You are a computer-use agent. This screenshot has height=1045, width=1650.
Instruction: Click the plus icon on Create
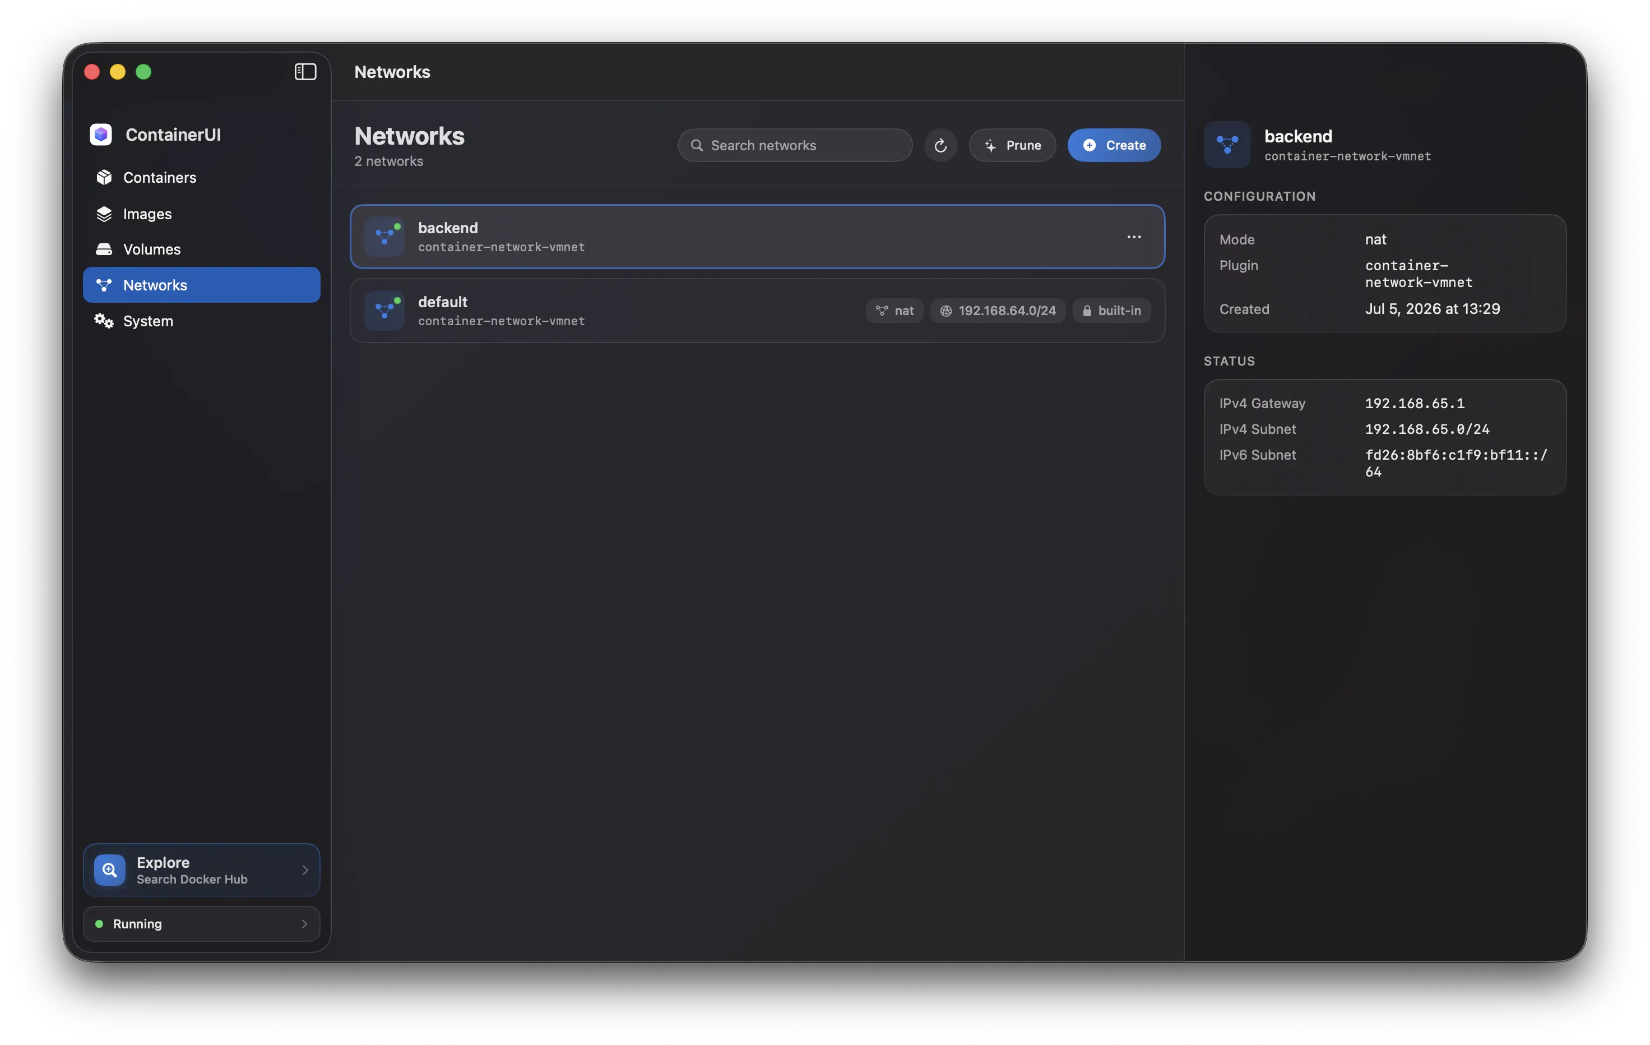(1089, 145)
